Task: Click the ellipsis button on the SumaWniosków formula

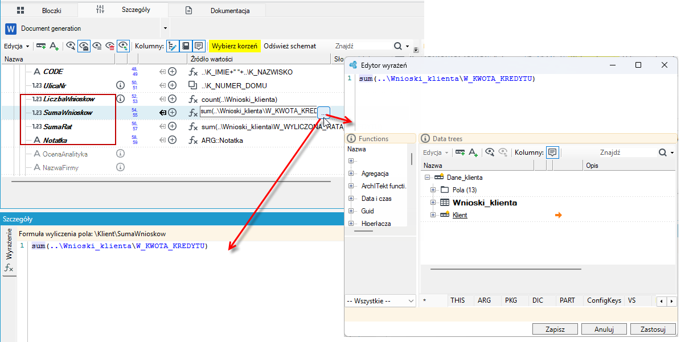Action: (323, 113)
